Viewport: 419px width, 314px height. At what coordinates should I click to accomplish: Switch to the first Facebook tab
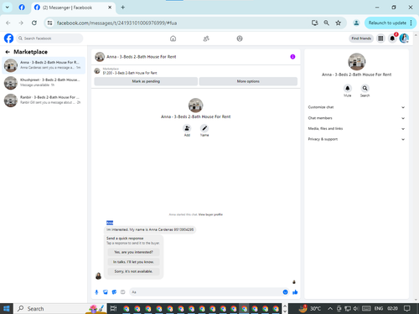[22, 8]
